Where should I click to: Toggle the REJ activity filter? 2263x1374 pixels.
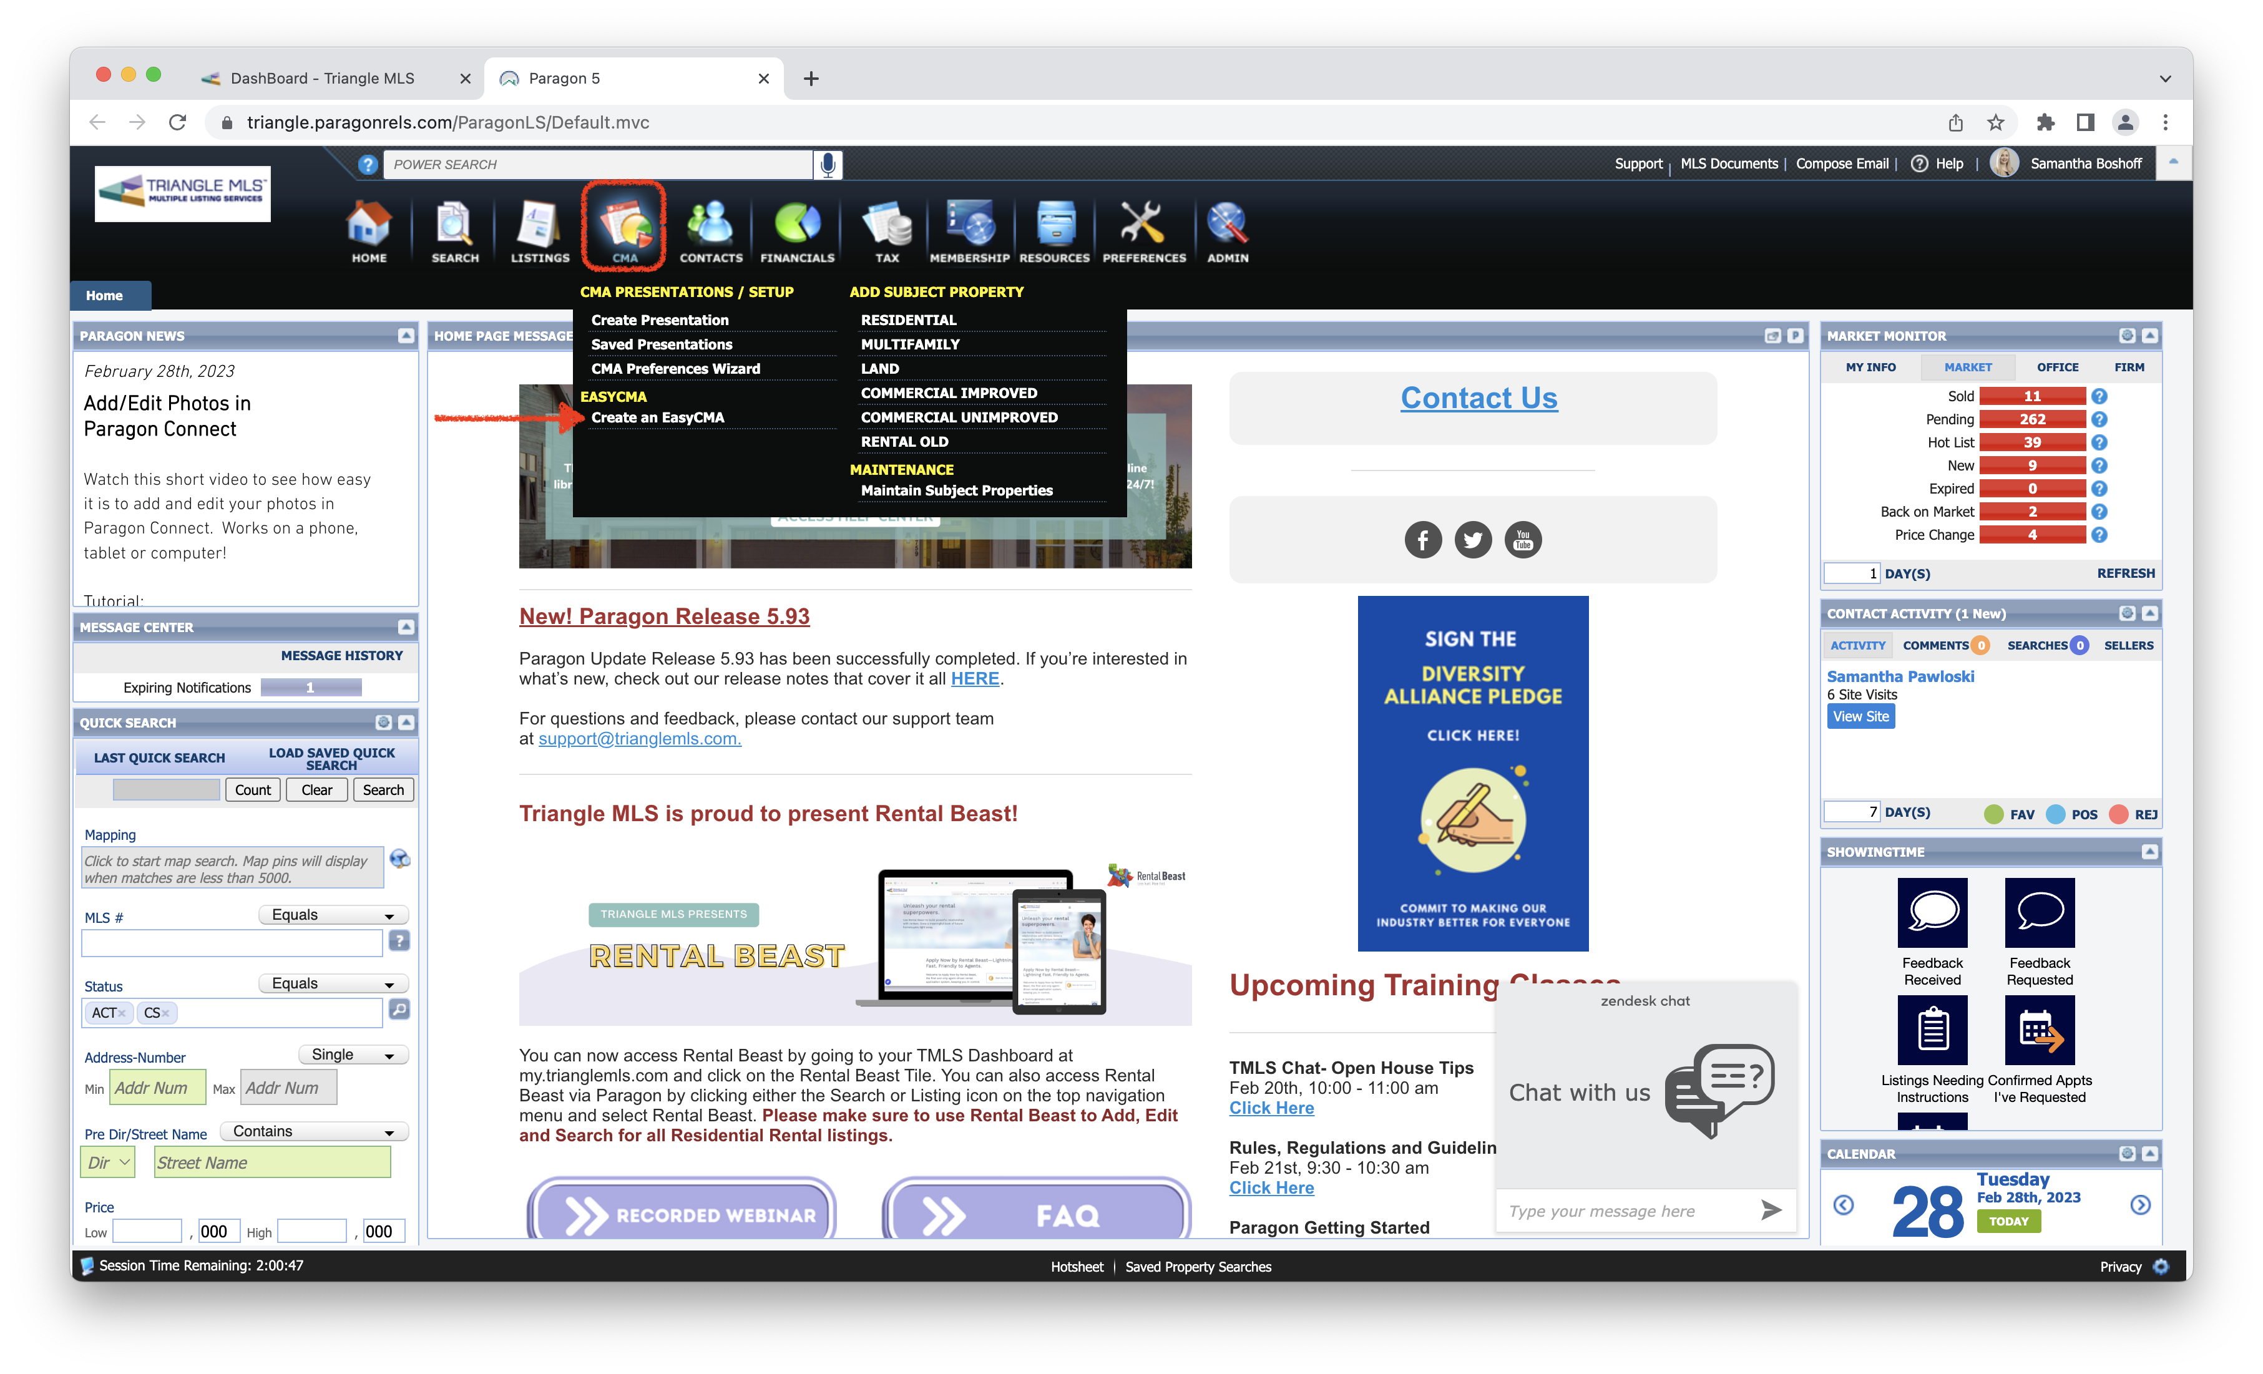(2133, 814)
